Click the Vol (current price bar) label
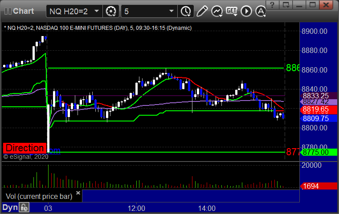 [39, 197]
